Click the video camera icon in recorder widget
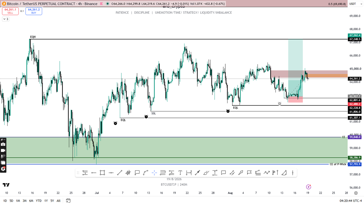 (3, 150)
